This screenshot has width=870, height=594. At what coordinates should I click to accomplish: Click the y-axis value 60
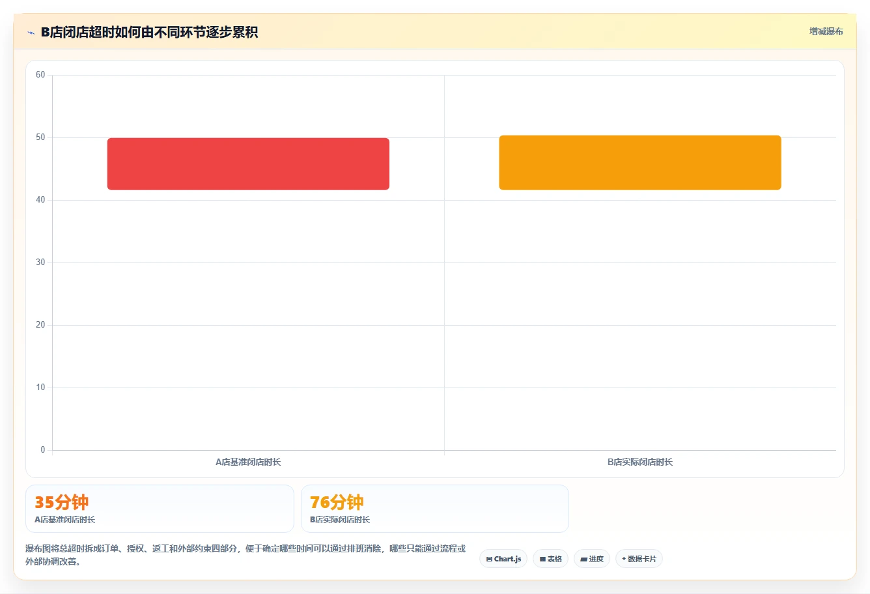tap(40, 75)
